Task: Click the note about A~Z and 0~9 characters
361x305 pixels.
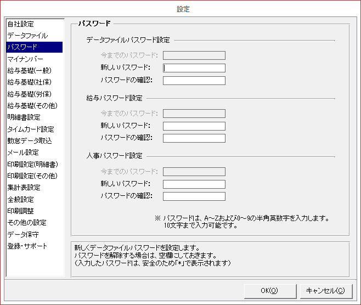Action: (x=242, y=222)
